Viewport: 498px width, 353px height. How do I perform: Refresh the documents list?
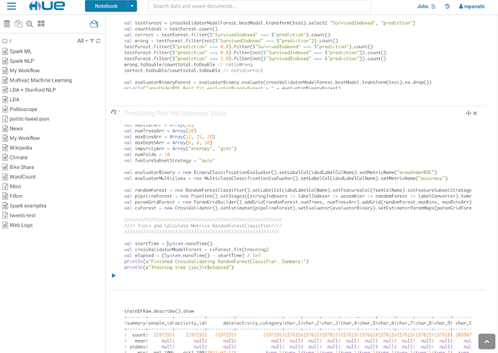(98, 40)
